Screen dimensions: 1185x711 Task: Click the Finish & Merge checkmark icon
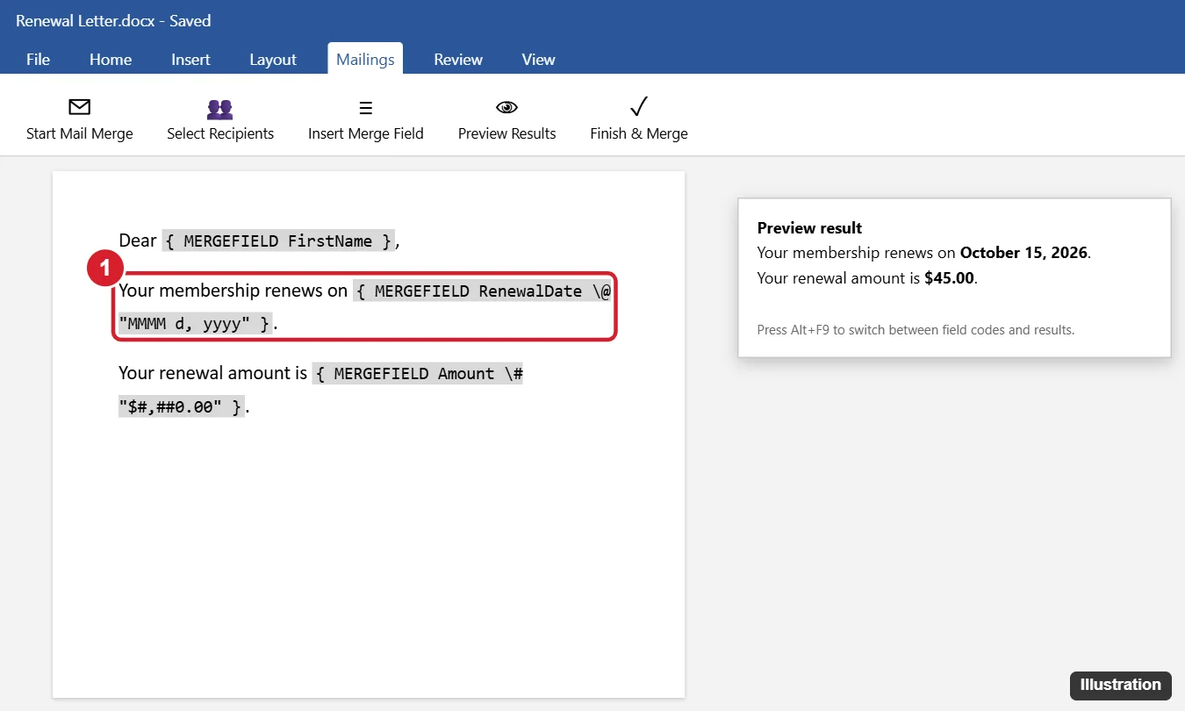(x=639, y=107)
